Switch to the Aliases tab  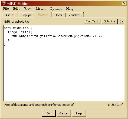10,15
